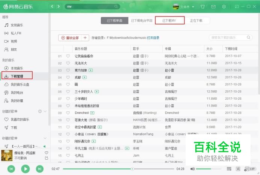
Task: Play the MV for 平凡之路
Action: [127, 148]
